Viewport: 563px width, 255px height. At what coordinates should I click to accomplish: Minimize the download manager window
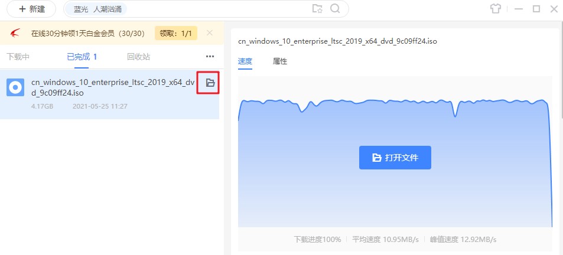click(518, 9)
